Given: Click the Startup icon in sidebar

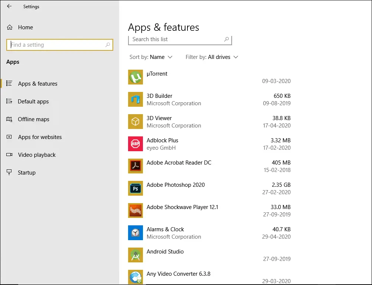Looking at the screenshot, I should point(9,172).
